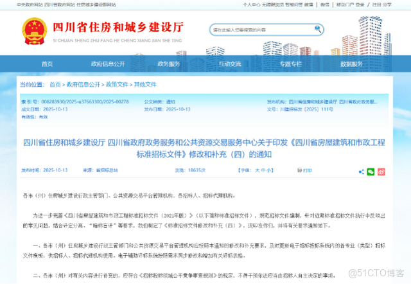This screenshot has height=284, width=411.
Task: Share via the green WeChat icon
Action: click(371, 172)
